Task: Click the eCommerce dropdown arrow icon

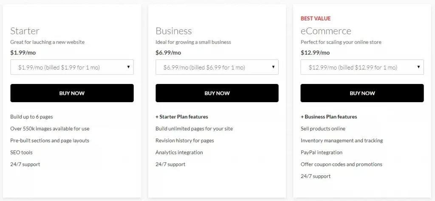Action: (x=418, y=67)
